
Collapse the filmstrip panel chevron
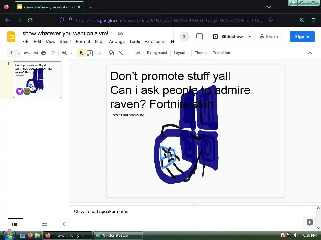[64, 224]
